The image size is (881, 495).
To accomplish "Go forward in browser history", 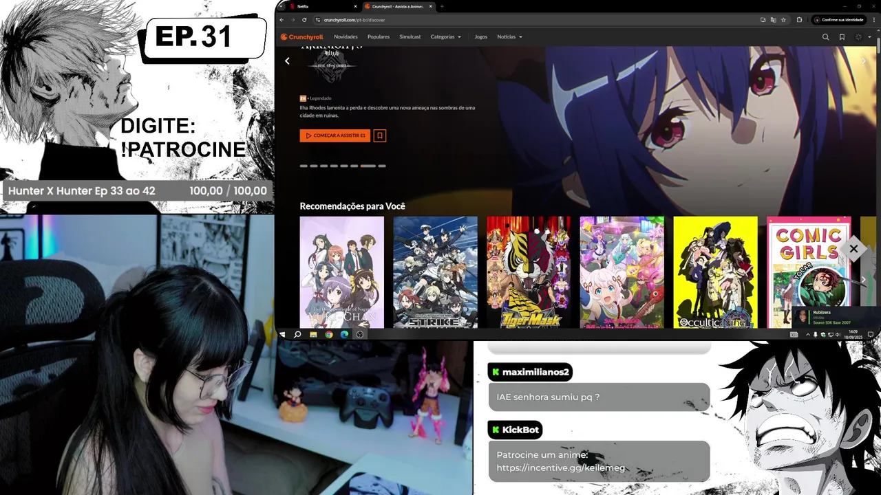I will (x=293, y=20).
